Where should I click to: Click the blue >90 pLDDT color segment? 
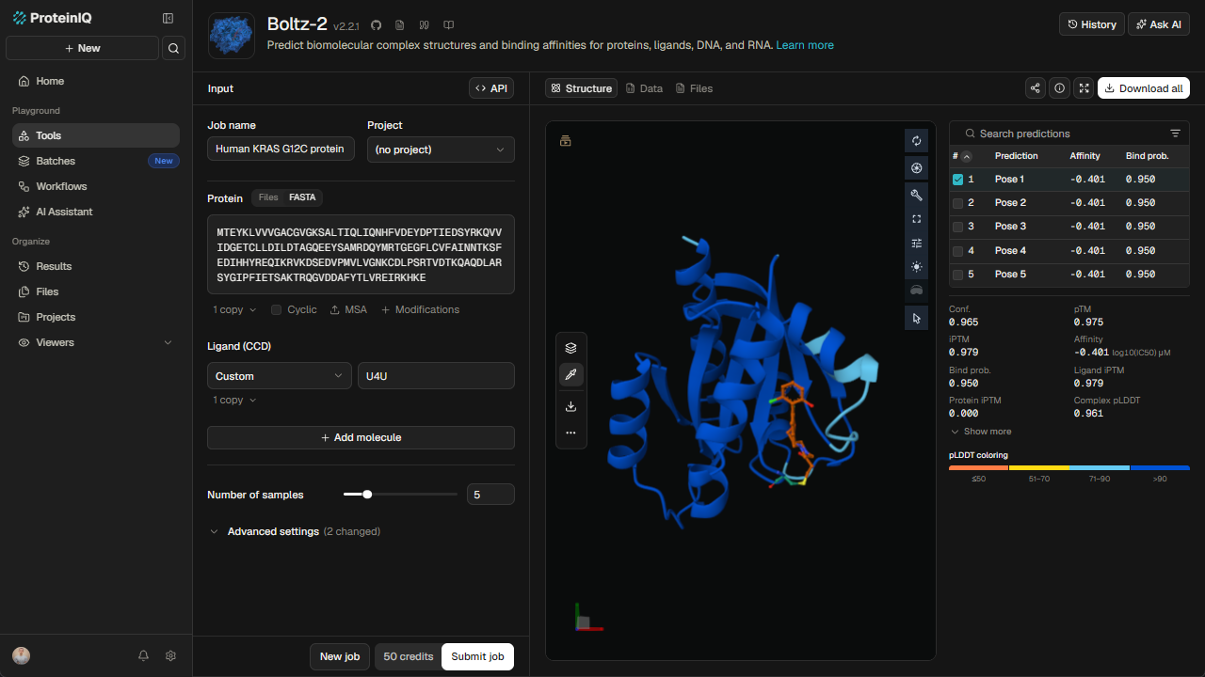[x=1160, y=467]
